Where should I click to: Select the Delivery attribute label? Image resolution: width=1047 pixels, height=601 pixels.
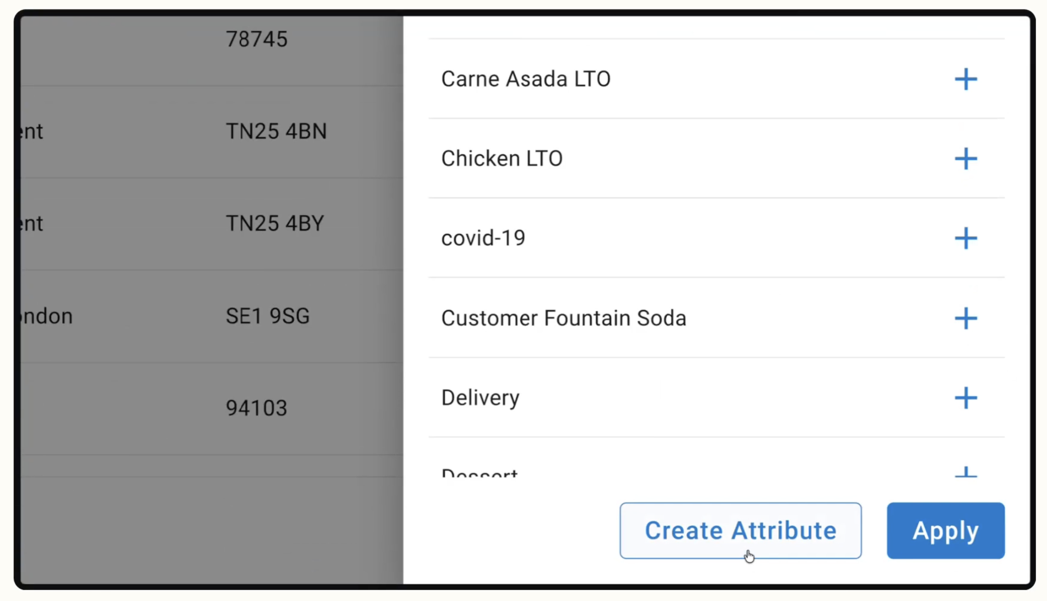[480, 397]
